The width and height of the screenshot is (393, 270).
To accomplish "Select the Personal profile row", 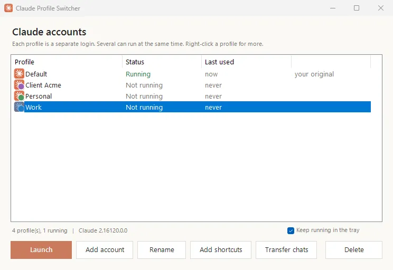I will pos(192,96).
